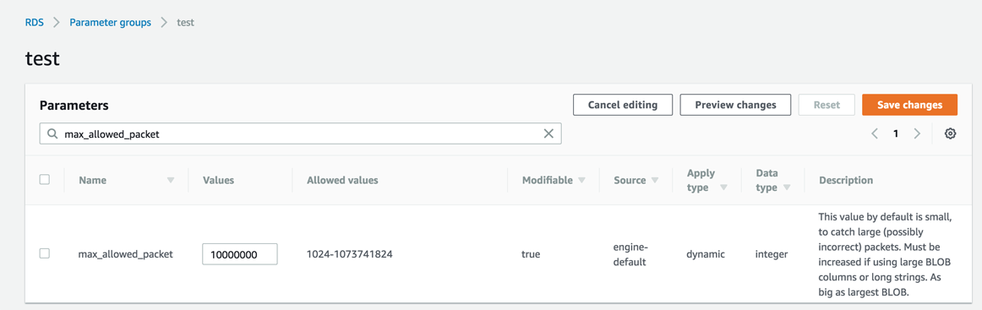Click the 1024-1073741824 allowed values cell
This screenshot has height=310, width=982.
[x=349, y=254]
